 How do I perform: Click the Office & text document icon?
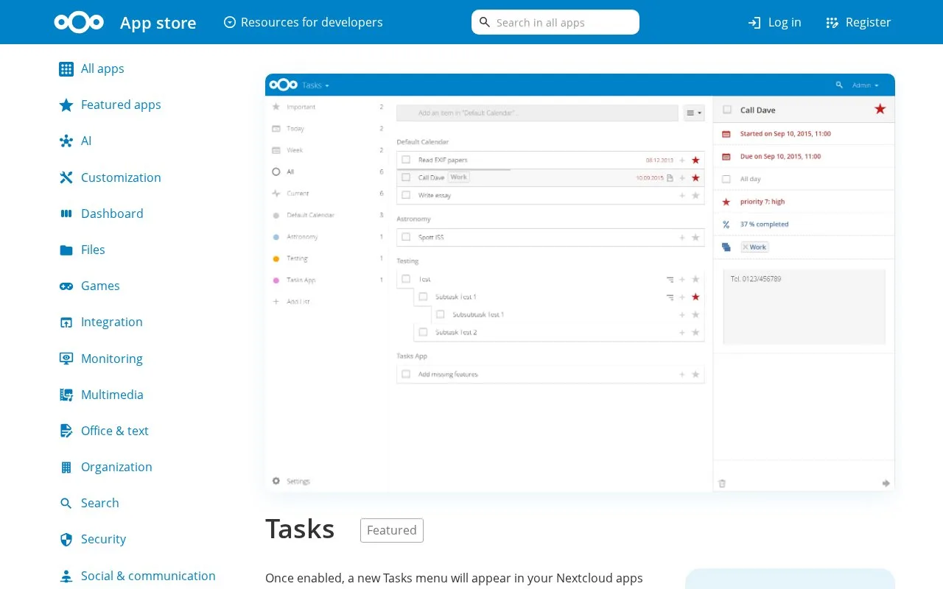click(66, 431)
